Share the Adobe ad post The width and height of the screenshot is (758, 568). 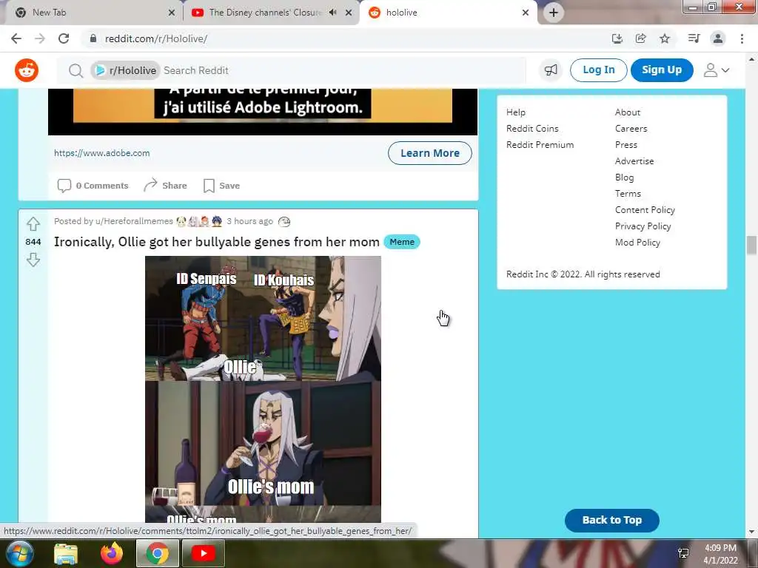[165, 186]
